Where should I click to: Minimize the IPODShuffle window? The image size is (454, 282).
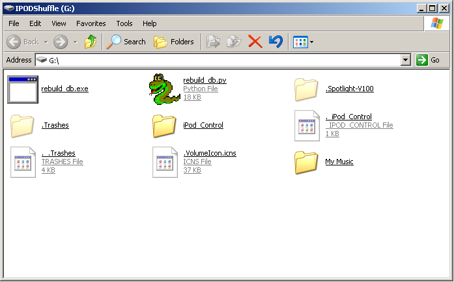[x=422, y=8]
